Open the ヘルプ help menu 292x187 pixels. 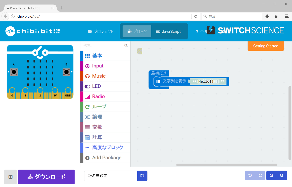(x=201, y=31)
